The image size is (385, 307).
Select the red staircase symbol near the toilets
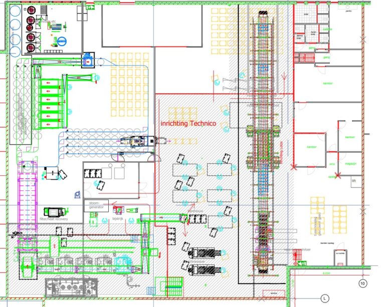pyautogui.click(x=304, y=58)
